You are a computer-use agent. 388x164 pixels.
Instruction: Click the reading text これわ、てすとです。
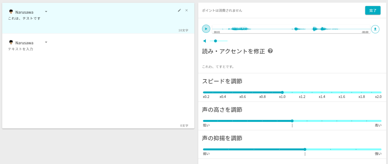pos(218,67)
